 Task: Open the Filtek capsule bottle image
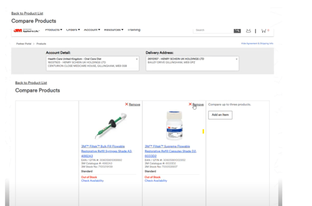click(174, 126)
